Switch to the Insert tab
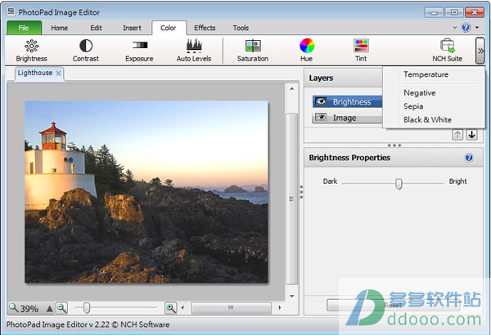The image size is (491, 335). pos(132,28)
